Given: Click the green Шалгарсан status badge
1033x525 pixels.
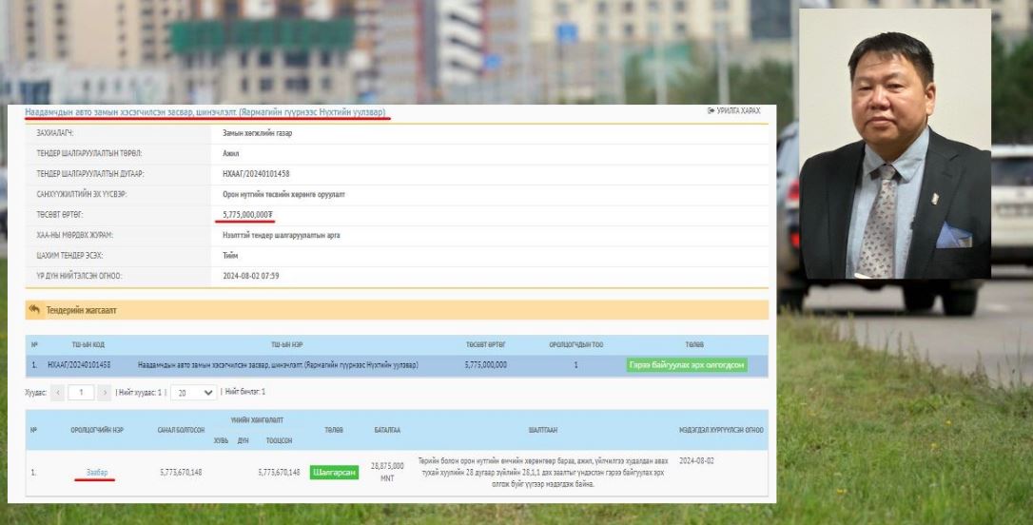Looking at the screenshot, I should pyautogui.click(x=334, y=473).
